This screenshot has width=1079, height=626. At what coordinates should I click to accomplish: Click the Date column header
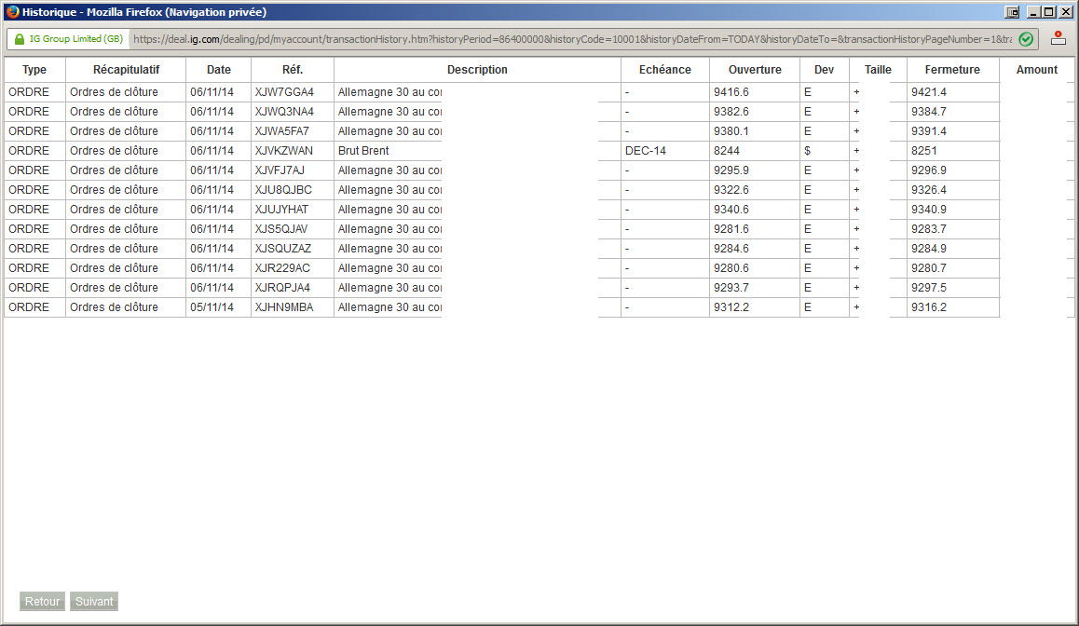(x=219, y=70)
